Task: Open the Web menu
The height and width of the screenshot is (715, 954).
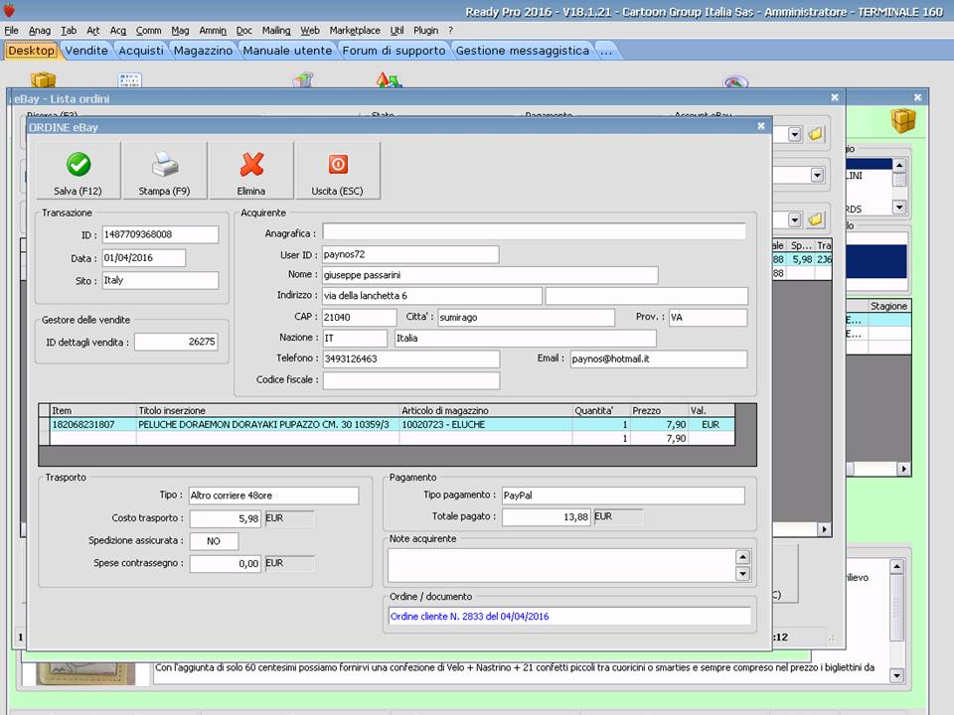Action: [310, 31]
